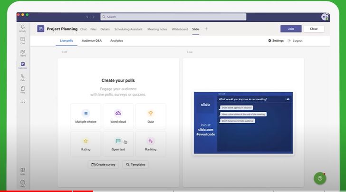Open Files in the left sidebar
The image size is (346, 192).
coord(23,89)
